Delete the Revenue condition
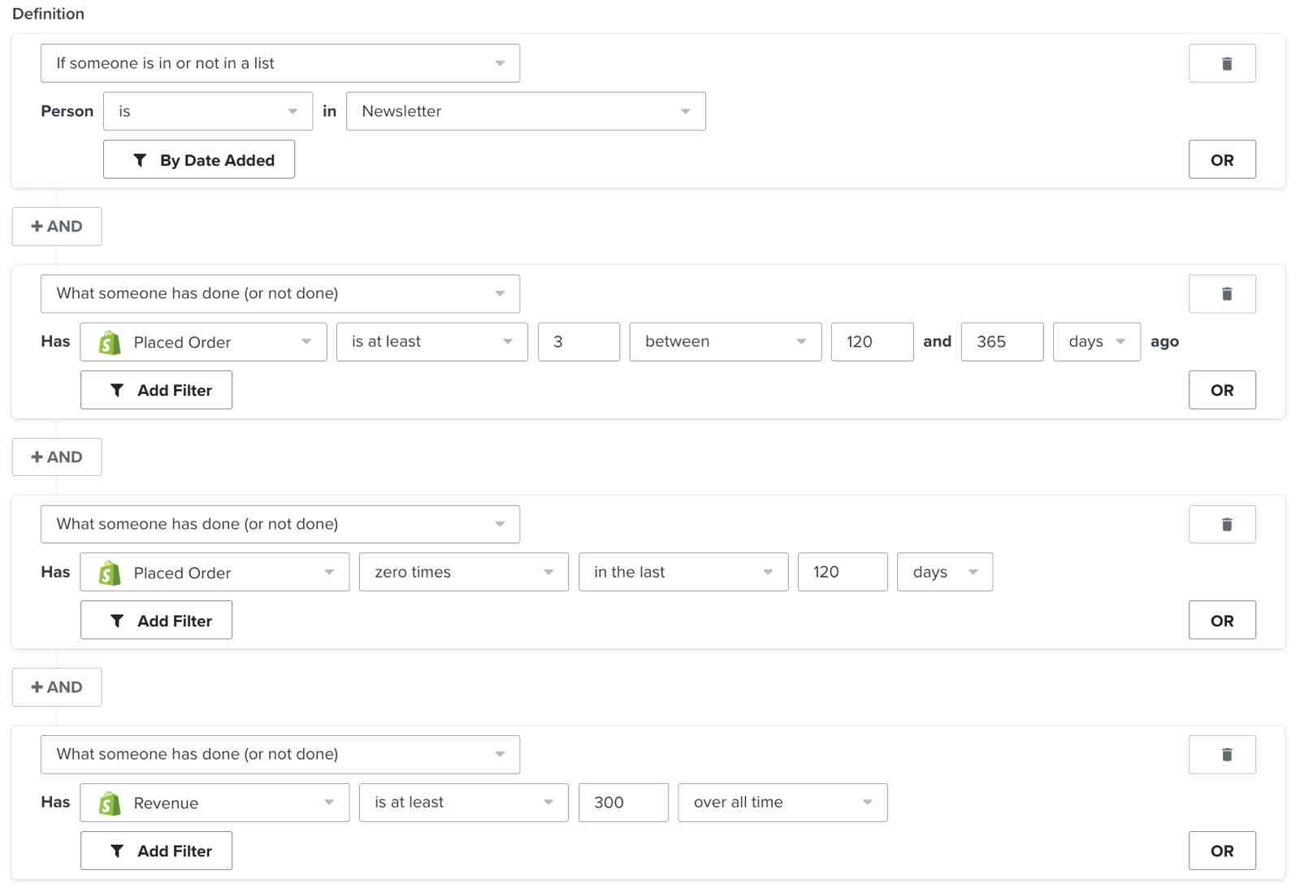The image size is (1300, 892). click(1222, 754)
